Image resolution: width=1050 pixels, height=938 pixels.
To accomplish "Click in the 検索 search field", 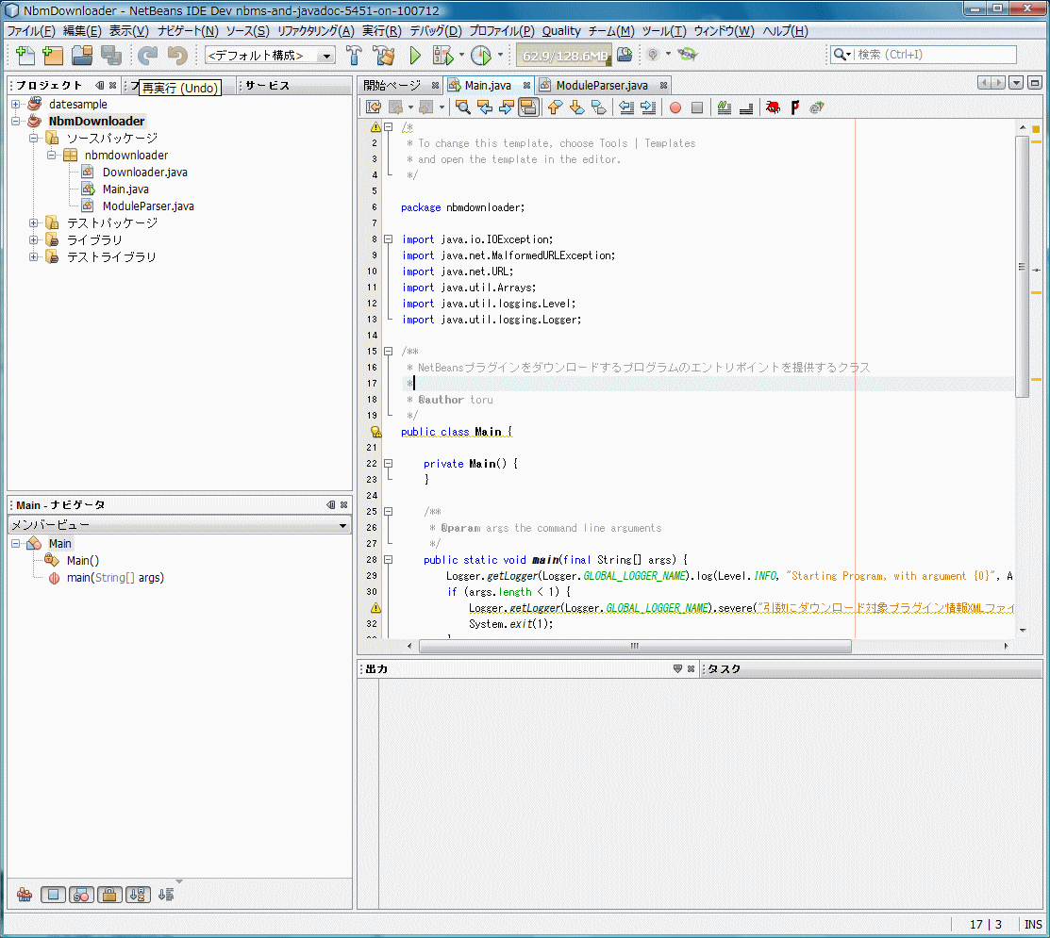I will (x=934, y=55).
